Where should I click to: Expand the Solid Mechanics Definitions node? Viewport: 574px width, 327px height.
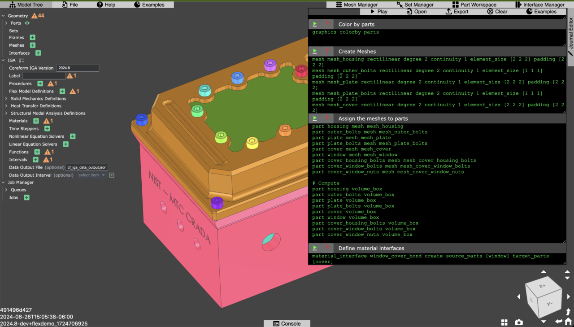click(x=6, y=99)
